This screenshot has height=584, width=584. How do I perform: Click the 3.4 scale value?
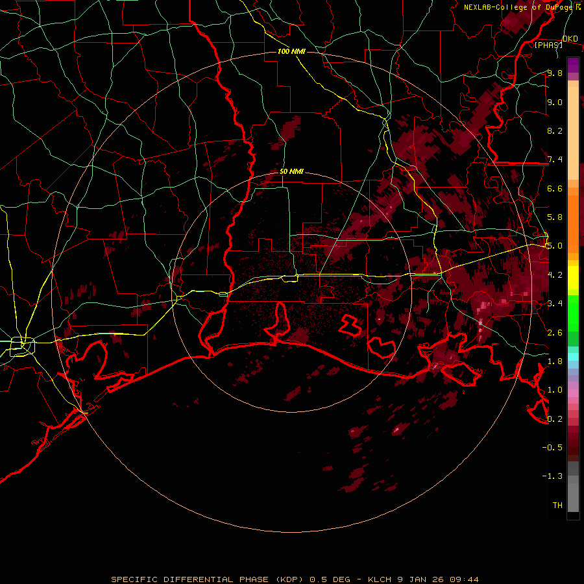pos(555,304)
